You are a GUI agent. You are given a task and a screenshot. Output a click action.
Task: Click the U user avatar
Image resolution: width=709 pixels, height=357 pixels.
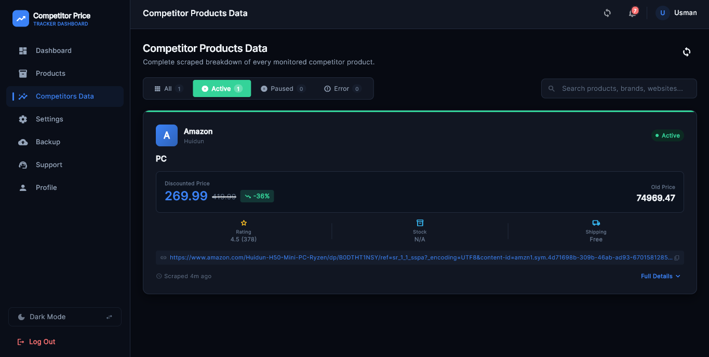(662, 13)
